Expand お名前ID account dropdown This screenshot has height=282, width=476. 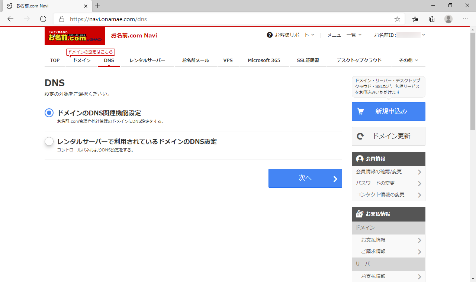pyautogui.click(x=400, y=35)
